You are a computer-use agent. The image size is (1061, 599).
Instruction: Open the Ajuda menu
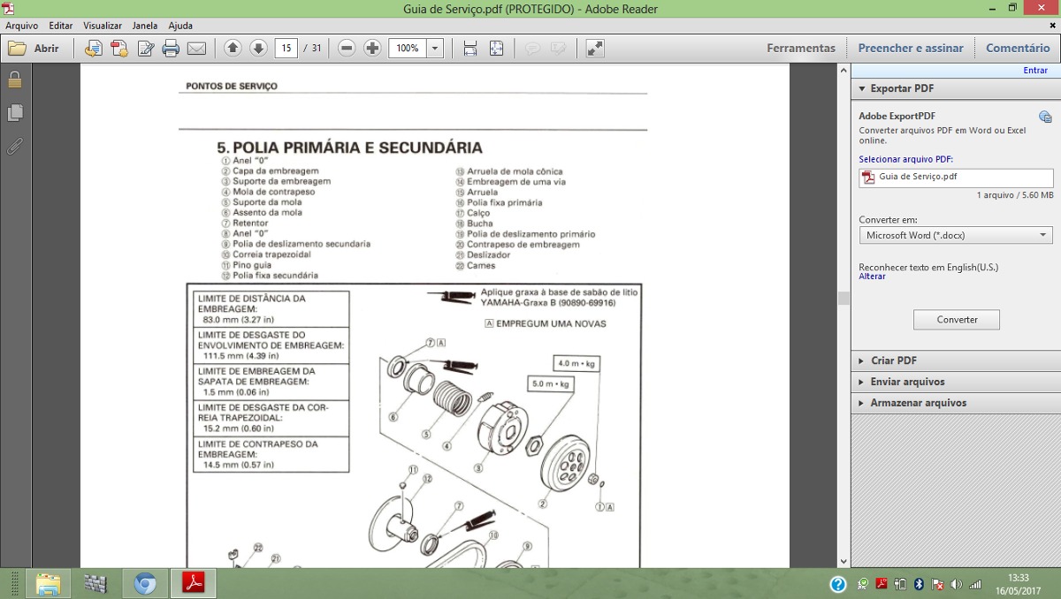click(180, 26)
